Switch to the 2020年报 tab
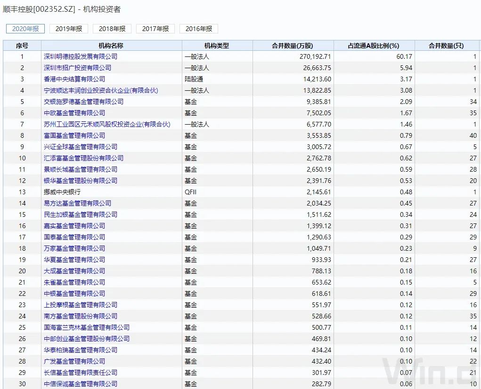Screen dimensions: 481x389 25,29
